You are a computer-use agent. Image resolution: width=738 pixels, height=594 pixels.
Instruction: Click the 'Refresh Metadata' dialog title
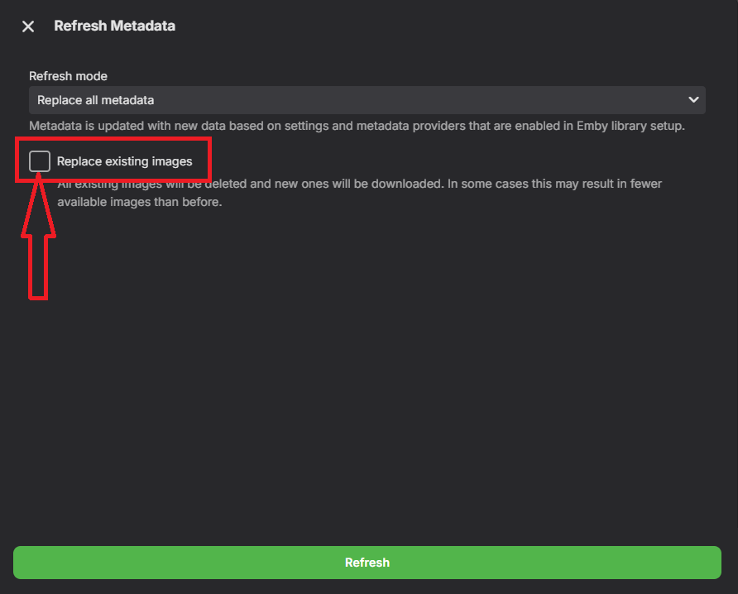pyautogui.click(x=114, y=26)
